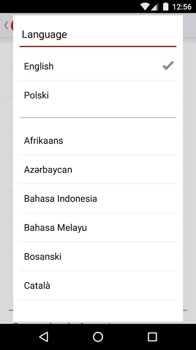Open recent apps with square button
This screenshot has width=196, height=350.
(x=152, y=336)
